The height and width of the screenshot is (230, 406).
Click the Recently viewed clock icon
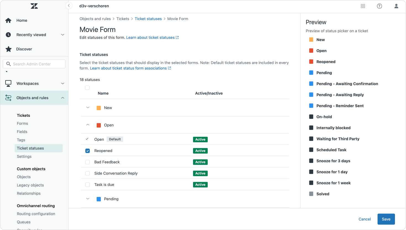8,35
